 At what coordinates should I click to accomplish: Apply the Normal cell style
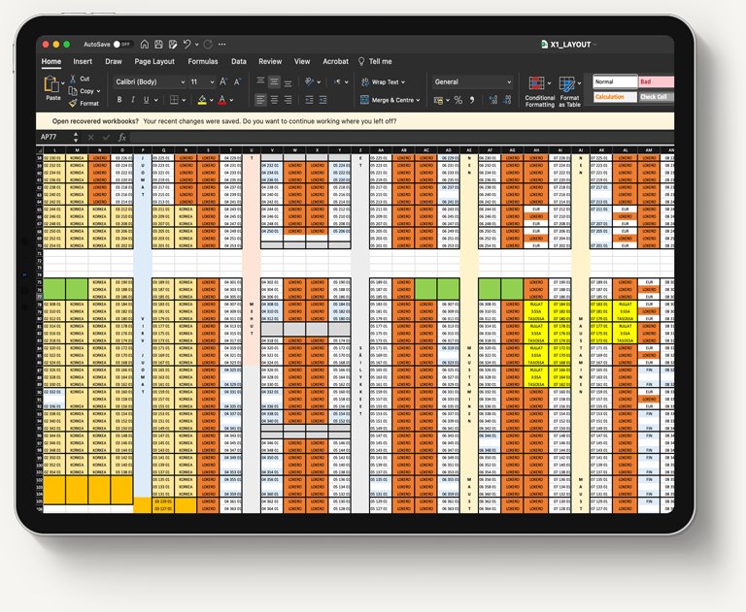coord(615,81)
